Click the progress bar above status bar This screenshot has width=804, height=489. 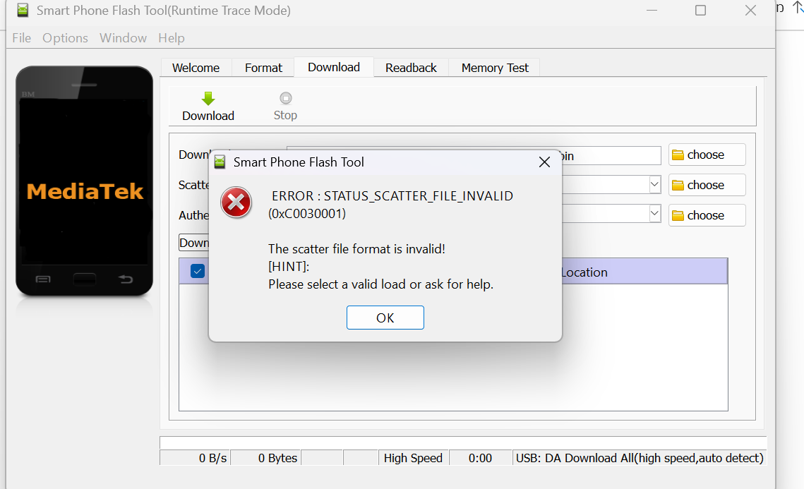point(462,442)
